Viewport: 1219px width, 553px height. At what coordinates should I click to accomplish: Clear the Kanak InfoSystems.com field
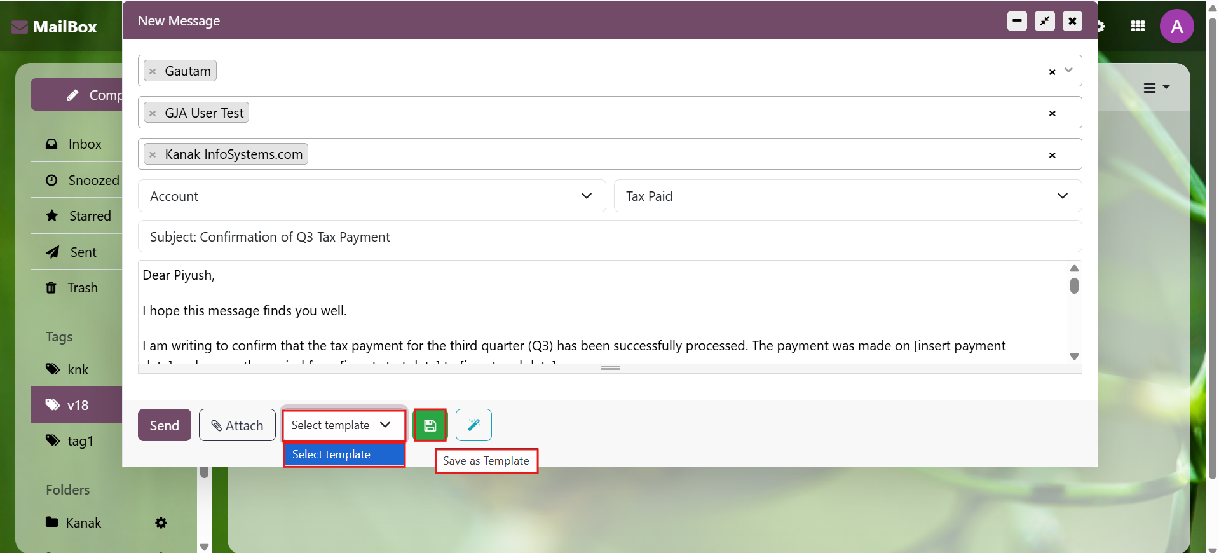tap(1052, 155)
